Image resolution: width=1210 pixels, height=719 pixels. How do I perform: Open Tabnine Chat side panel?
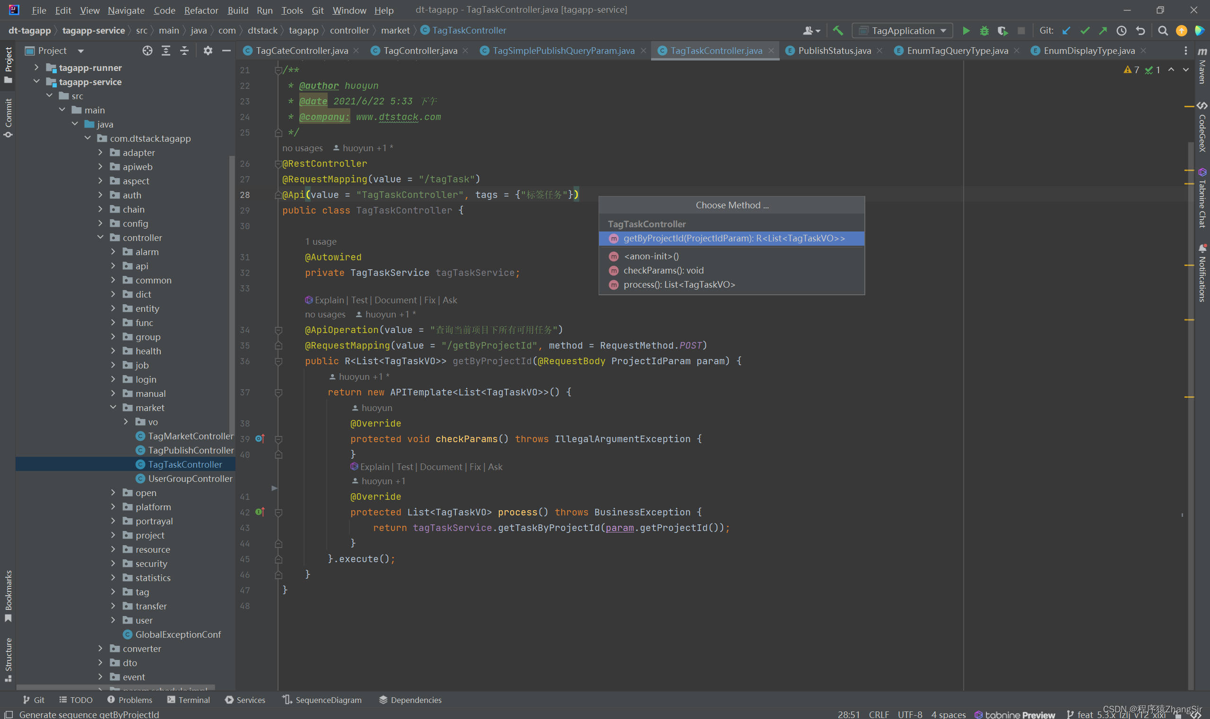tap(1202, 197)
